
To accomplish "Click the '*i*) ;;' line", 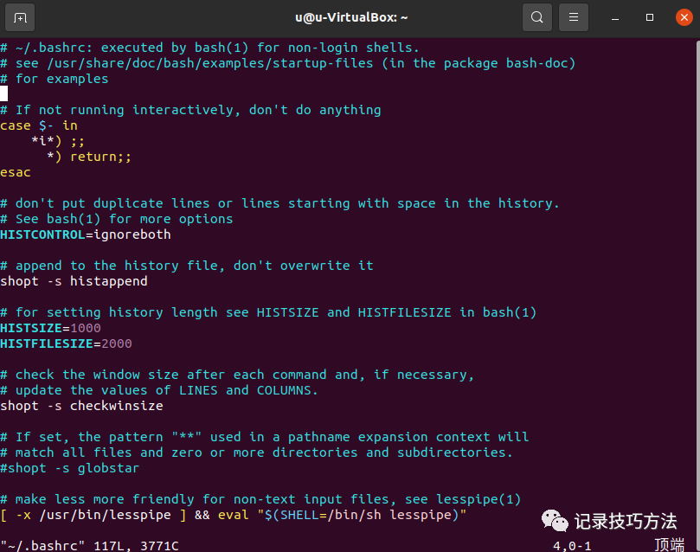I will coord(58,141).
